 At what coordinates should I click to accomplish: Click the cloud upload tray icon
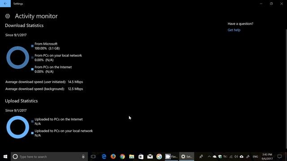coord(242,157)
